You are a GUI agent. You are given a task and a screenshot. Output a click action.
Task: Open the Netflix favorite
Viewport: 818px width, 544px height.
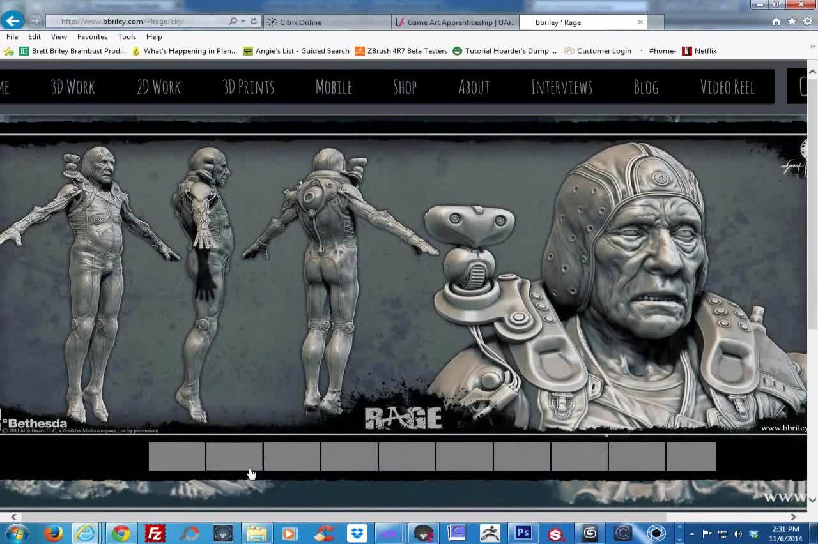click(x=699, y=51)
